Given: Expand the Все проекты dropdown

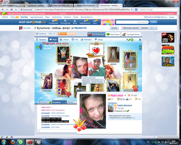Looking at the screenshot, I should [x=87, y=17].
